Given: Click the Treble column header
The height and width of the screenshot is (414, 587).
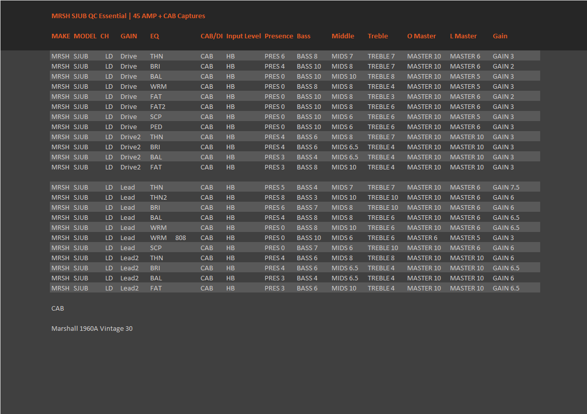Looking at the screenshot, I should tap(377, 36).
